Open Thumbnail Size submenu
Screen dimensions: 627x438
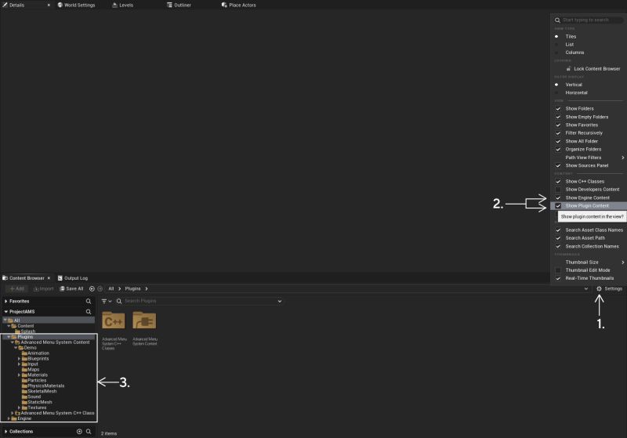[589, 262]
